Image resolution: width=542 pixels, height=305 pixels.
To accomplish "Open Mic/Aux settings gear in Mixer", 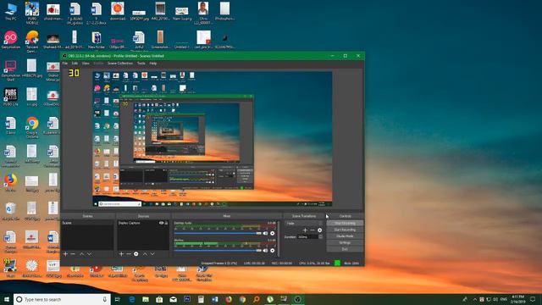I will 273,251.
